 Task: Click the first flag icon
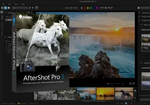point(101,8)
